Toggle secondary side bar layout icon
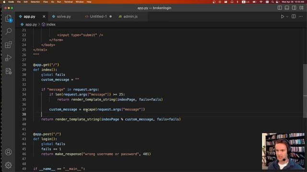Viewport: 307px width, 172px height. tap(294, 8)
